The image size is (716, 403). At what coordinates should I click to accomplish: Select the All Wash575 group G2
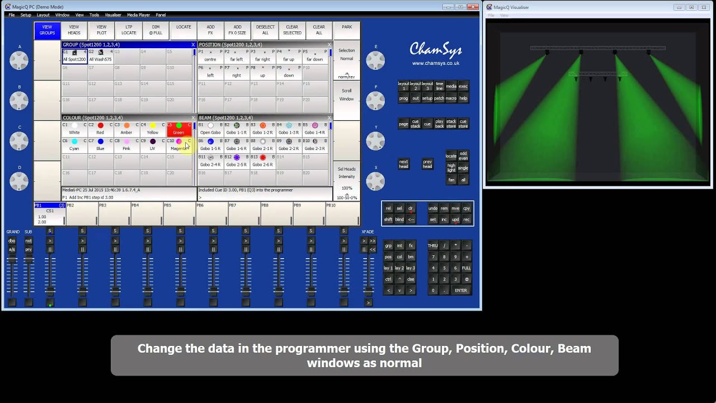click(x=100, y=56)
